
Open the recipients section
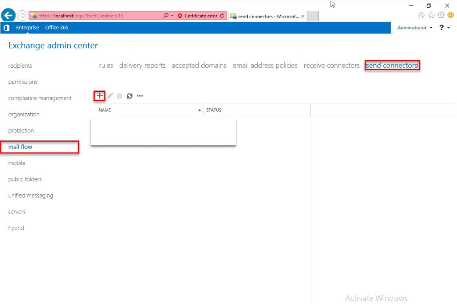[20, 66]
